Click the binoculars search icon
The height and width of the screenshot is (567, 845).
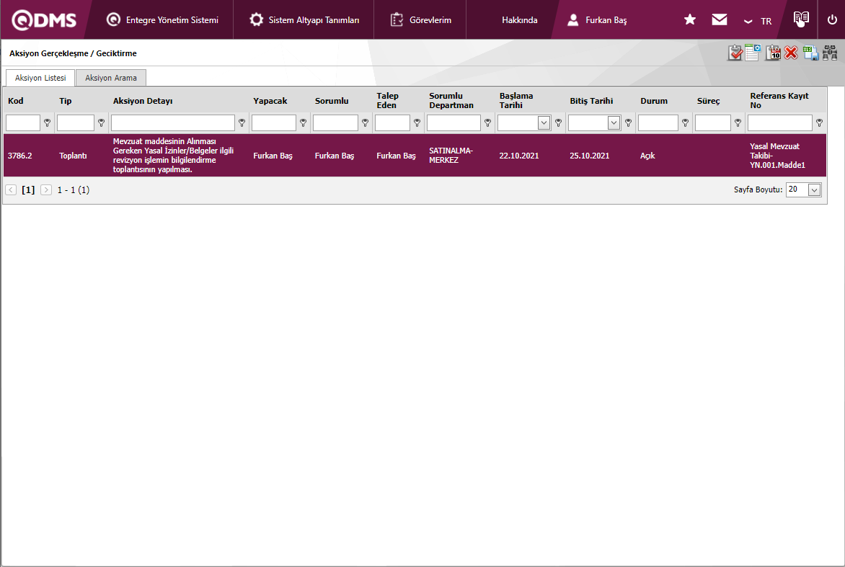click(830, 53)
